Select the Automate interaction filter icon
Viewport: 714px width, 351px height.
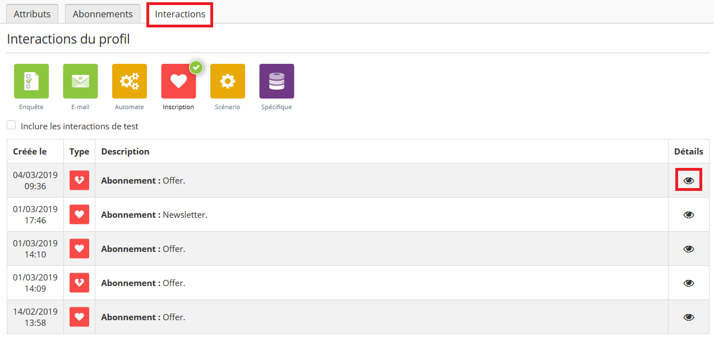click(130, 81)
